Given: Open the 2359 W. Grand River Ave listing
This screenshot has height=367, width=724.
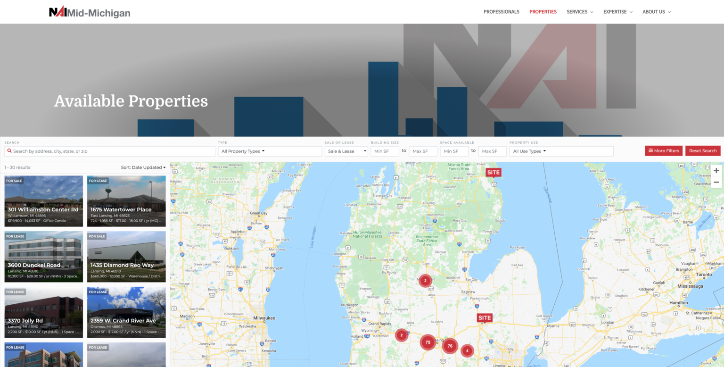Looking at the screenshot, I should click(126, 312).
